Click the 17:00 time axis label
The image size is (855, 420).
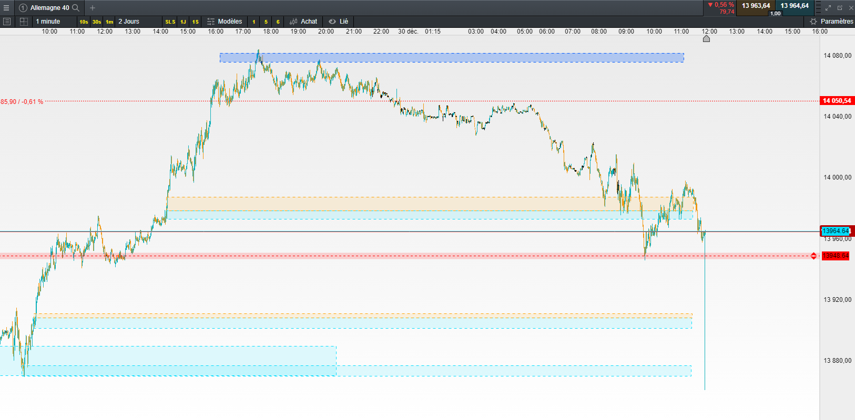coord(243,31)
